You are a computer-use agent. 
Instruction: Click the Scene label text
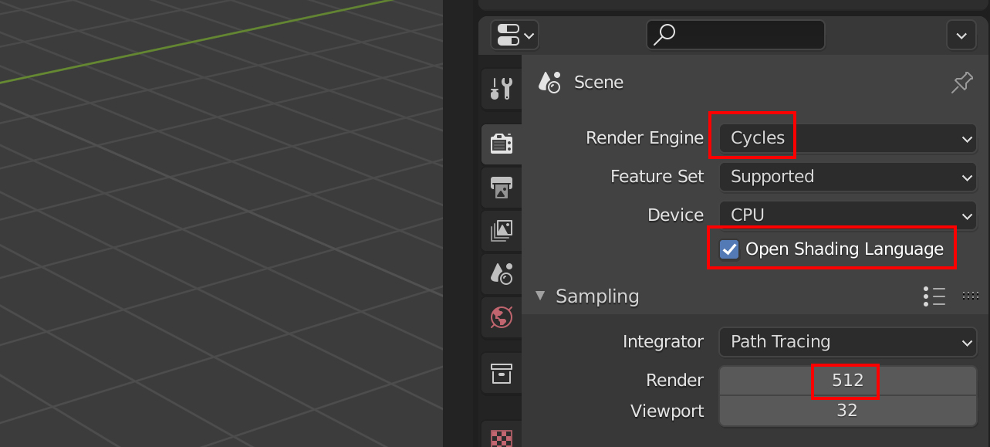[599, 83]
